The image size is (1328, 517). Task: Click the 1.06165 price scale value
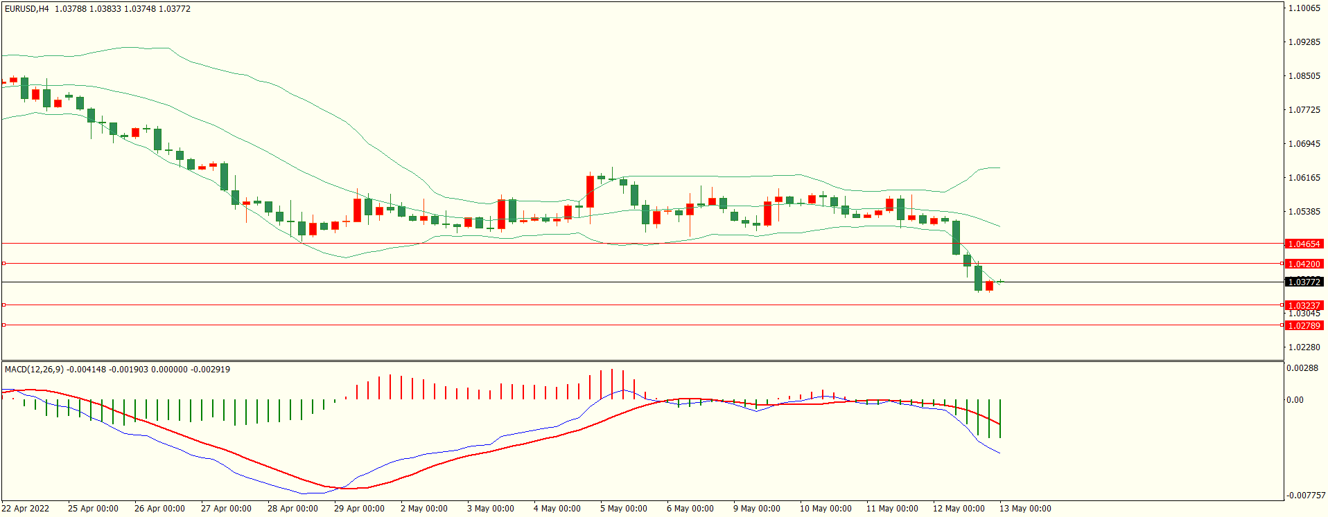1304,178
